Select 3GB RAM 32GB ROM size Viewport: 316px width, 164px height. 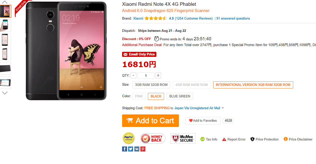151,85
